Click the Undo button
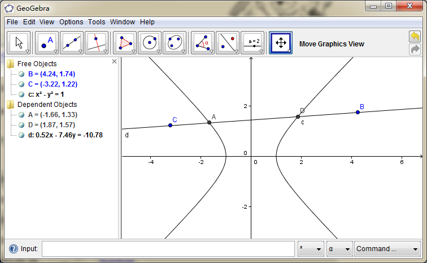The image size is (427, 263). click(x=415, y=37)
